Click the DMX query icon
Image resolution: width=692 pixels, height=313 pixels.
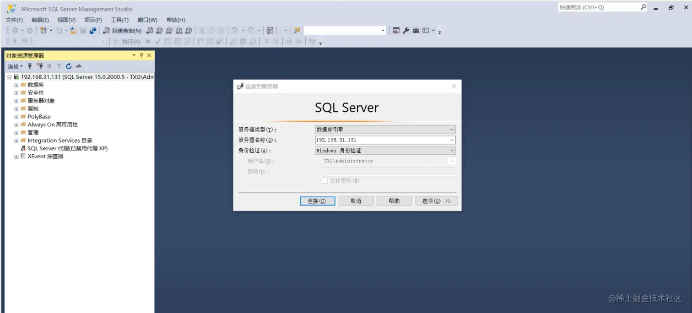(x=169, y=31)
